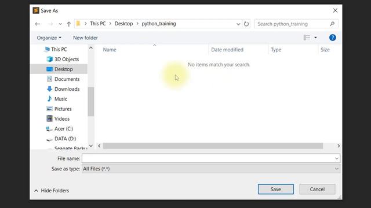Click the horizontal scroll right arrow
Image resolution: width=371 pixels, height=208 pixels.
[x=339, y=146]
